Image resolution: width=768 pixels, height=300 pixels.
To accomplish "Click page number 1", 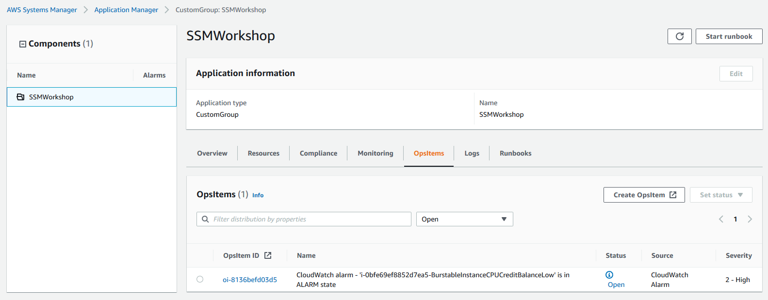I will click(735, 219).
